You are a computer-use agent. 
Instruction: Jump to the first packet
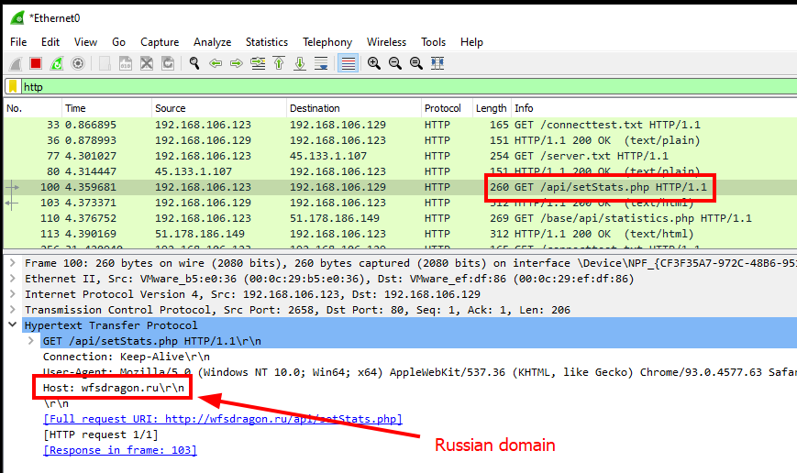coord(279,63)
